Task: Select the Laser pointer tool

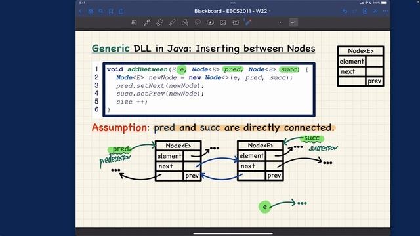Action: coord(248,22)
